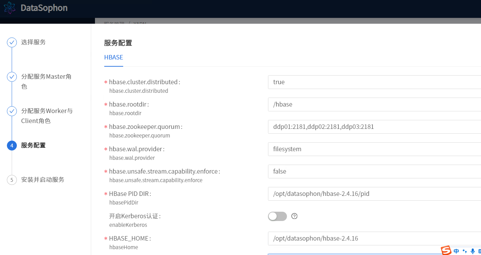Toggle the IME punctuation mode icon

[x=464, y=251]
